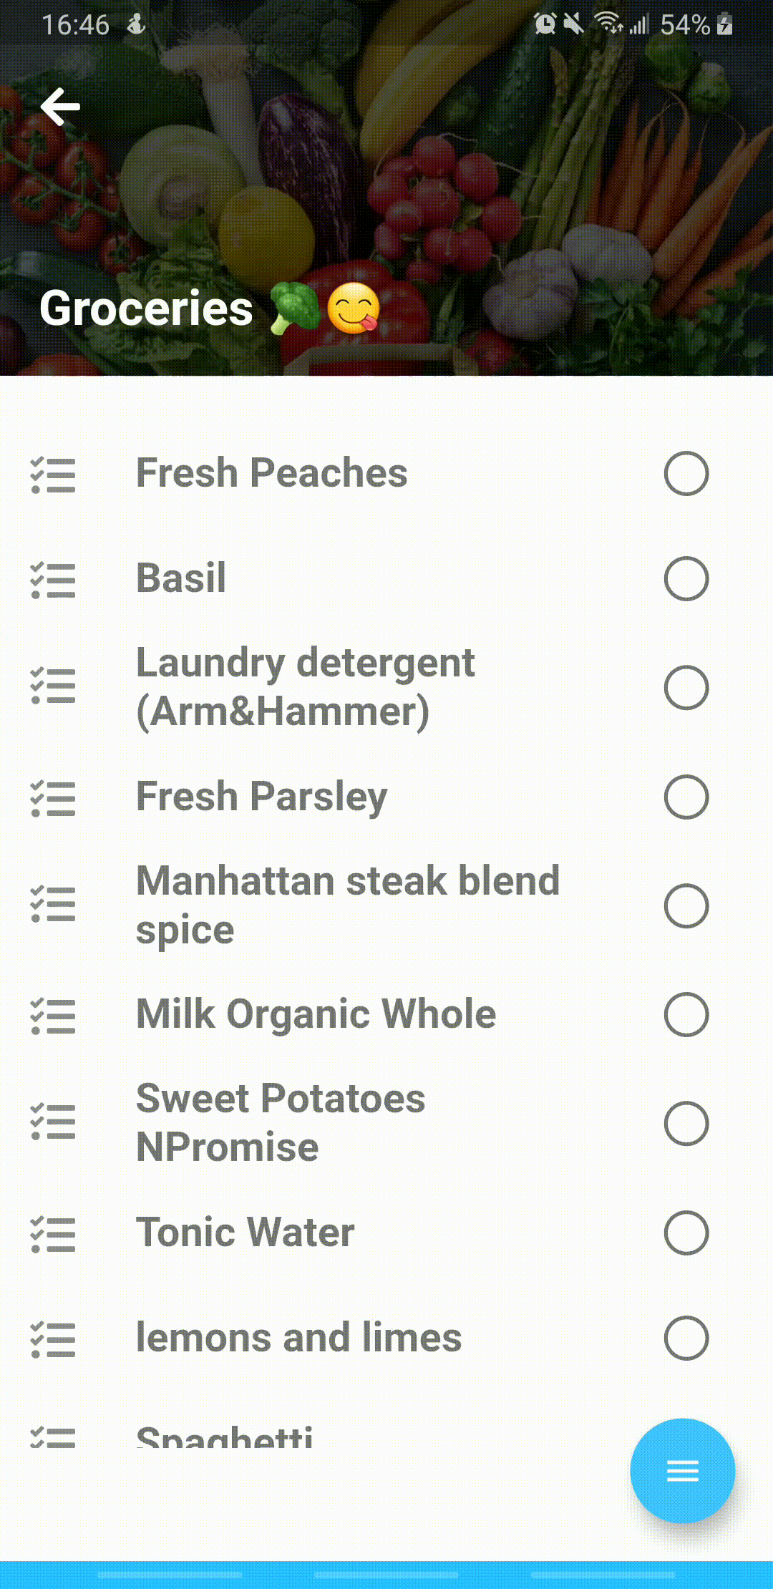The height and width of the screenshot is (1589, 773).
Task: Tap checklist icon beside Laundry detergent
Action: 53,686
